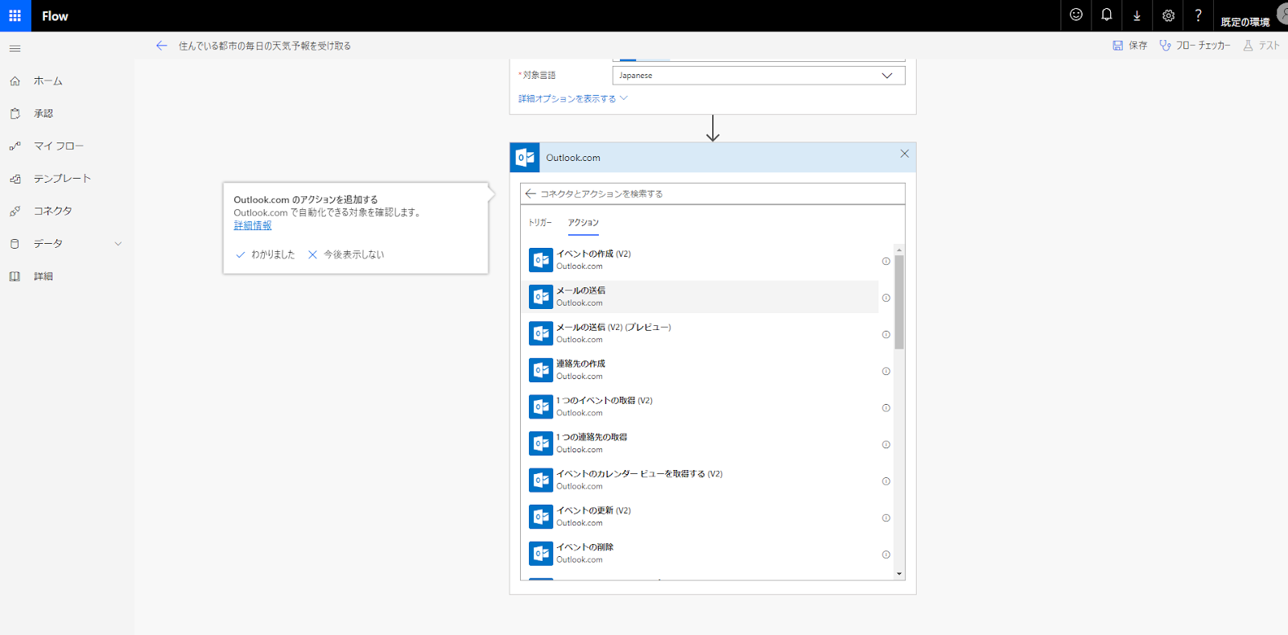1288x635 pixels.
Task: Click the home icon in sidebar
Action: (14, 80)
